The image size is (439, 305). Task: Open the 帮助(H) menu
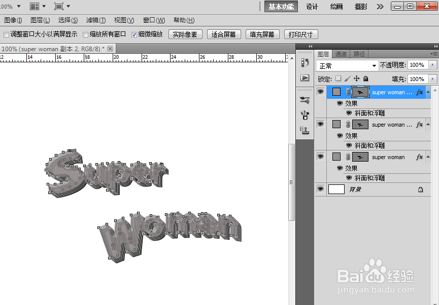point(184,20)
